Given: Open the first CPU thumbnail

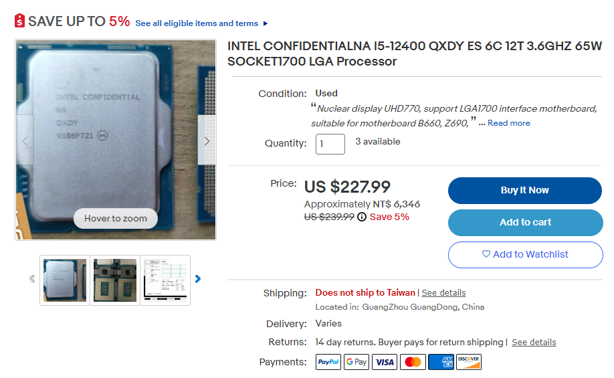Looking at the screenshot, I should tap(65, 280).
